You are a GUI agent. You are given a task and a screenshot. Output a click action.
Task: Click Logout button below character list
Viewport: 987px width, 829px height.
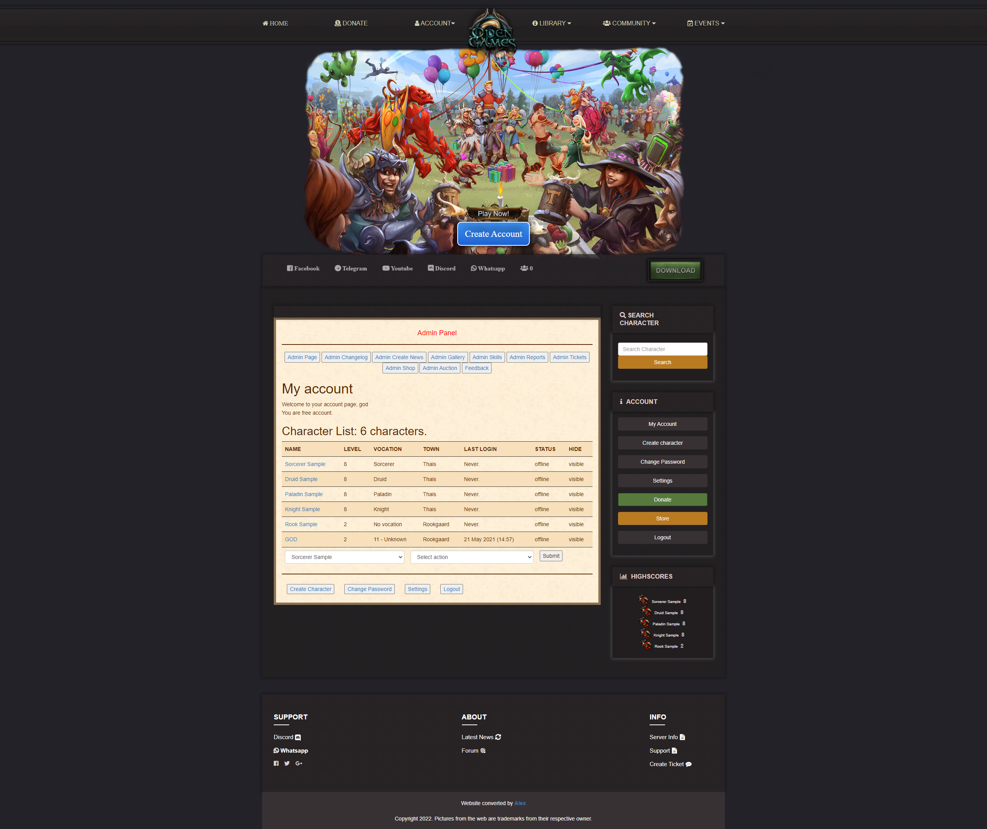(452, 589)
